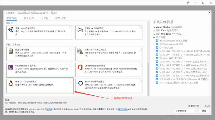Click the Visual Studio extension development icon

click(x=11, y=67)
